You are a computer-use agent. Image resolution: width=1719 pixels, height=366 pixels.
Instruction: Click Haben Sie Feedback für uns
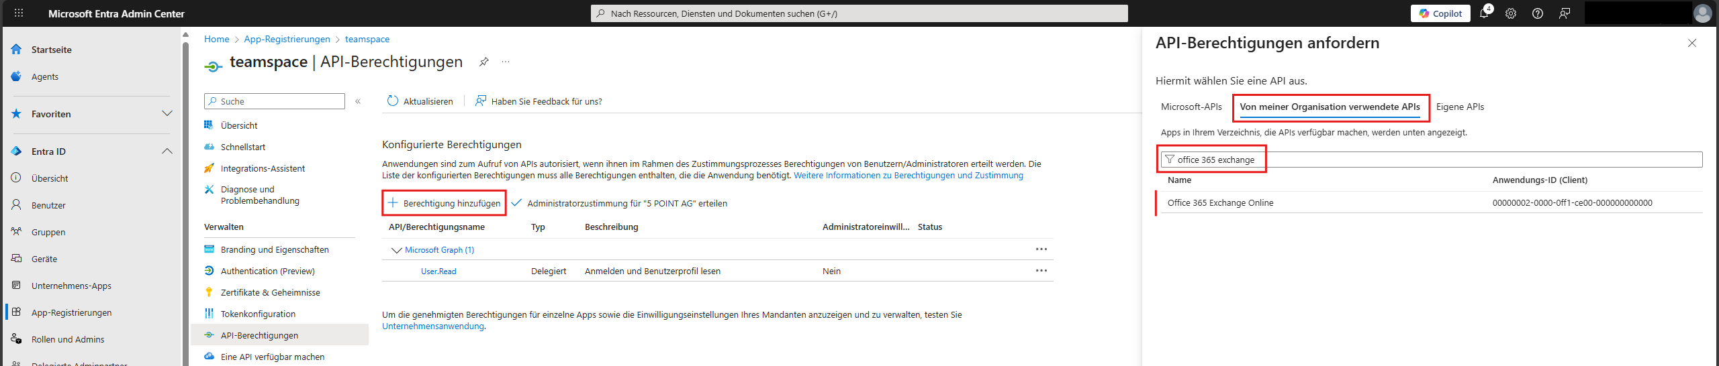click(539, 101)
